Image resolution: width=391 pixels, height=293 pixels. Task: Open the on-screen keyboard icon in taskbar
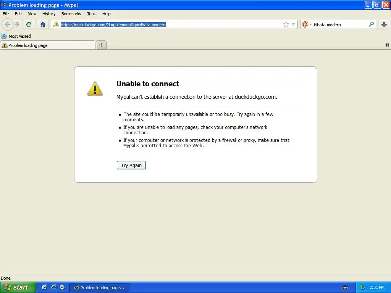[345, 288]
